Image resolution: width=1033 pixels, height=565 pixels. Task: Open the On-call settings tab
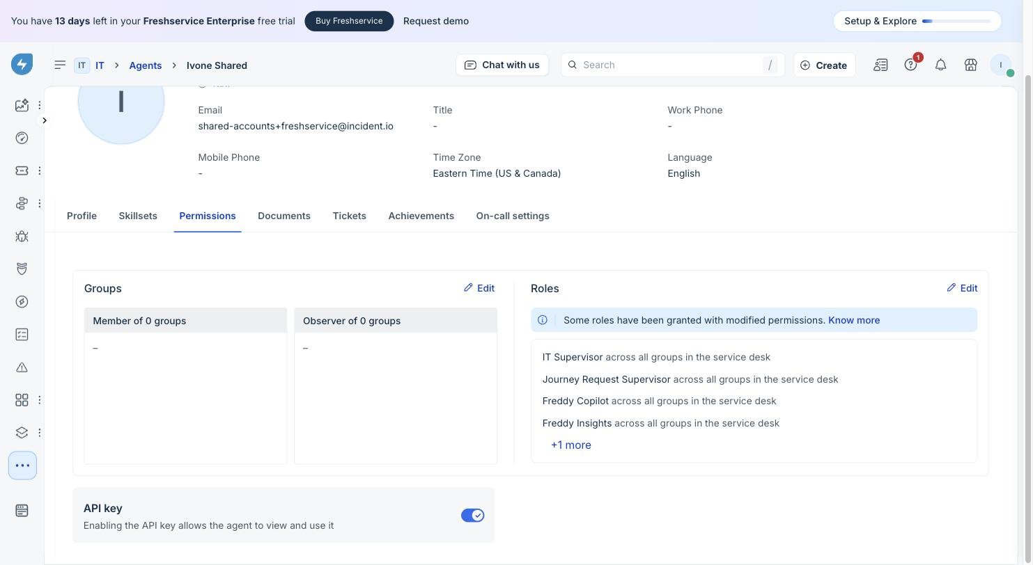[513, 216]
